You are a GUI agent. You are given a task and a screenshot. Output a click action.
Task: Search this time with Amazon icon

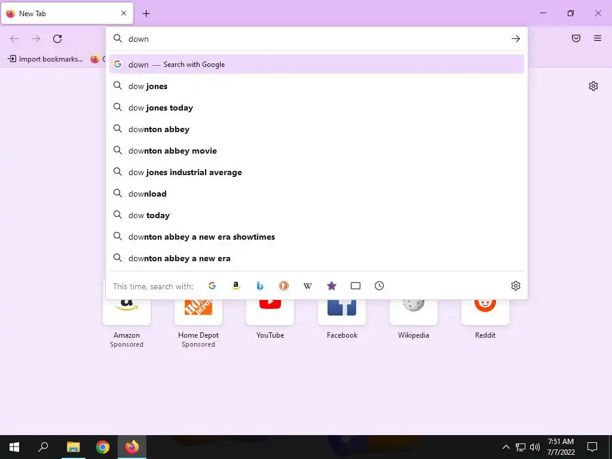click(x=235, y=286)
